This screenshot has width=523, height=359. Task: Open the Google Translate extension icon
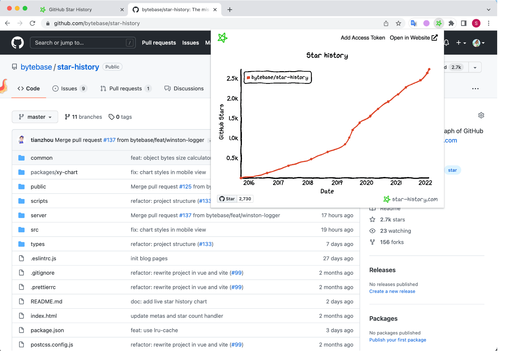point(414,23)
